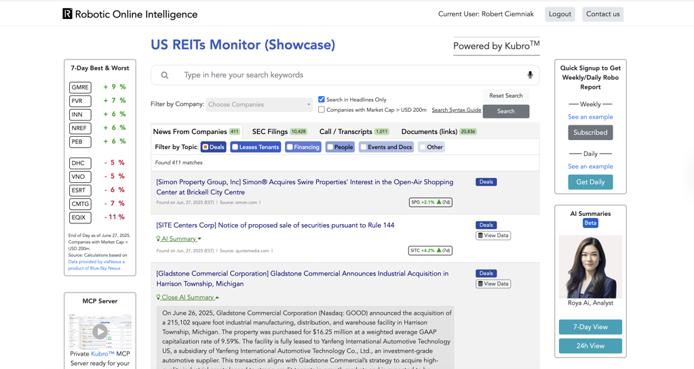Click the Kubro link in MCP Server
The width and height of the screenshot is (694, 369).
tap(102, 354)
